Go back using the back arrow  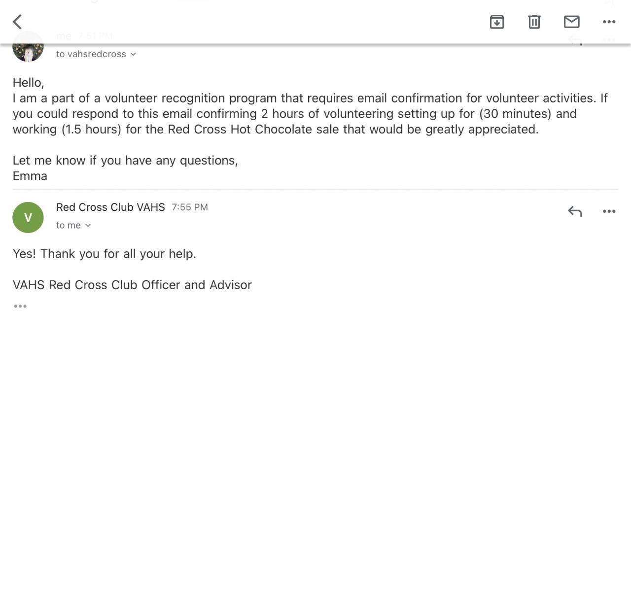[18, 22]
